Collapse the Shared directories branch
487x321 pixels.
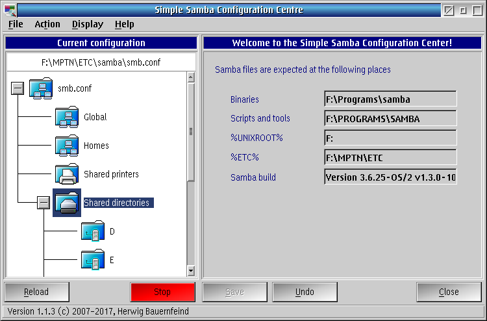click(44, 203)
